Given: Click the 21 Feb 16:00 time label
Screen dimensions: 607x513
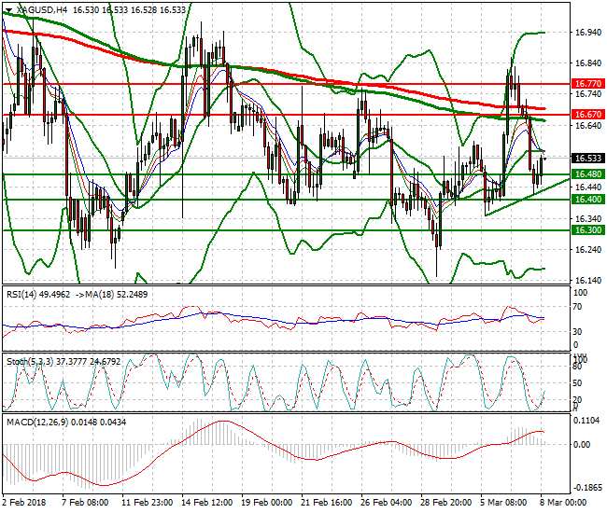Looking at the screenshot, I should (x=326, y=503).
